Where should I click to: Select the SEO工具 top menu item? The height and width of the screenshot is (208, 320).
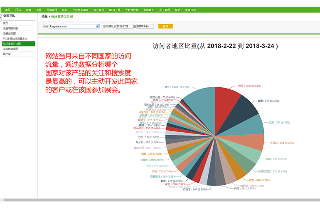pos(114,9)
